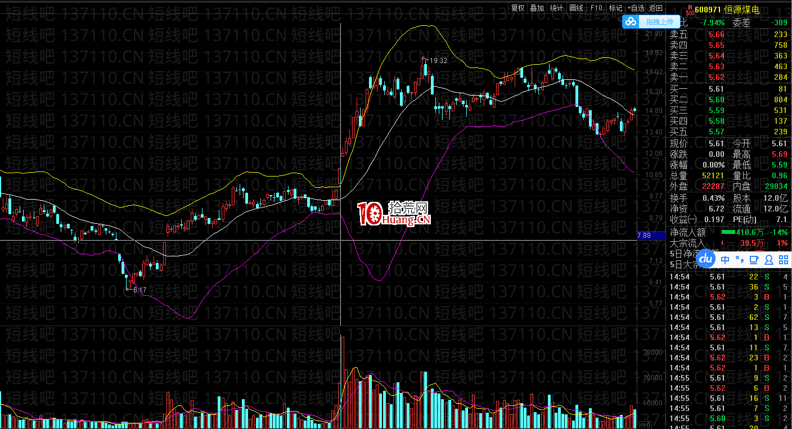Screen dimensions: 792x429
Task: Select the 卖一 price 5.62
Action: [x=717, y=77]
